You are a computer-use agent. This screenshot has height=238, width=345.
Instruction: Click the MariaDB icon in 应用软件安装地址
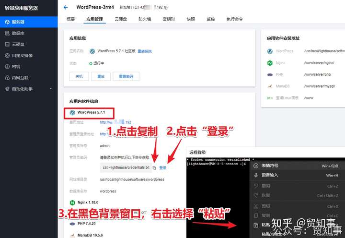click(270, 86)
